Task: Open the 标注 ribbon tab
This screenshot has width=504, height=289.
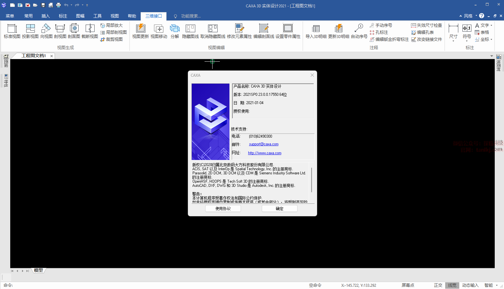Action: (x=63, y=16)
